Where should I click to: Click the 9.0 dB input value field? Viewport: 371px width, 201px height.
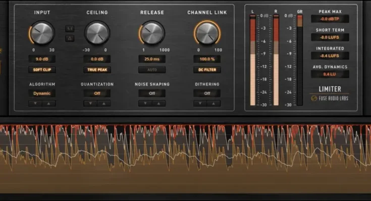click(42, 59)
